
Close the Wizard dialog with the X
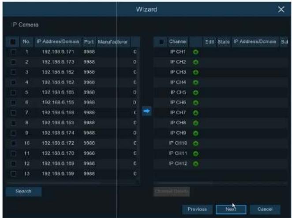[281, 9]
